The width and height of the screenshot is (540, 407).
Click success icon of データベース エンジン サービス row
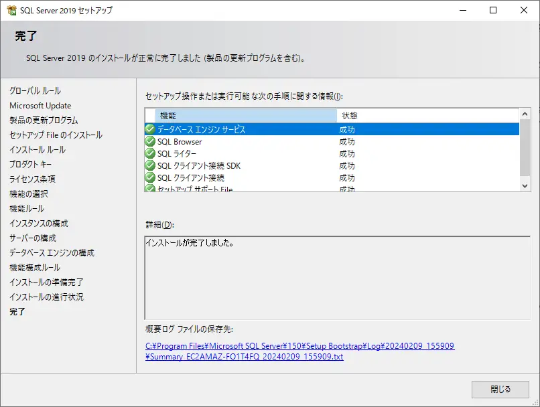point(150,129)
